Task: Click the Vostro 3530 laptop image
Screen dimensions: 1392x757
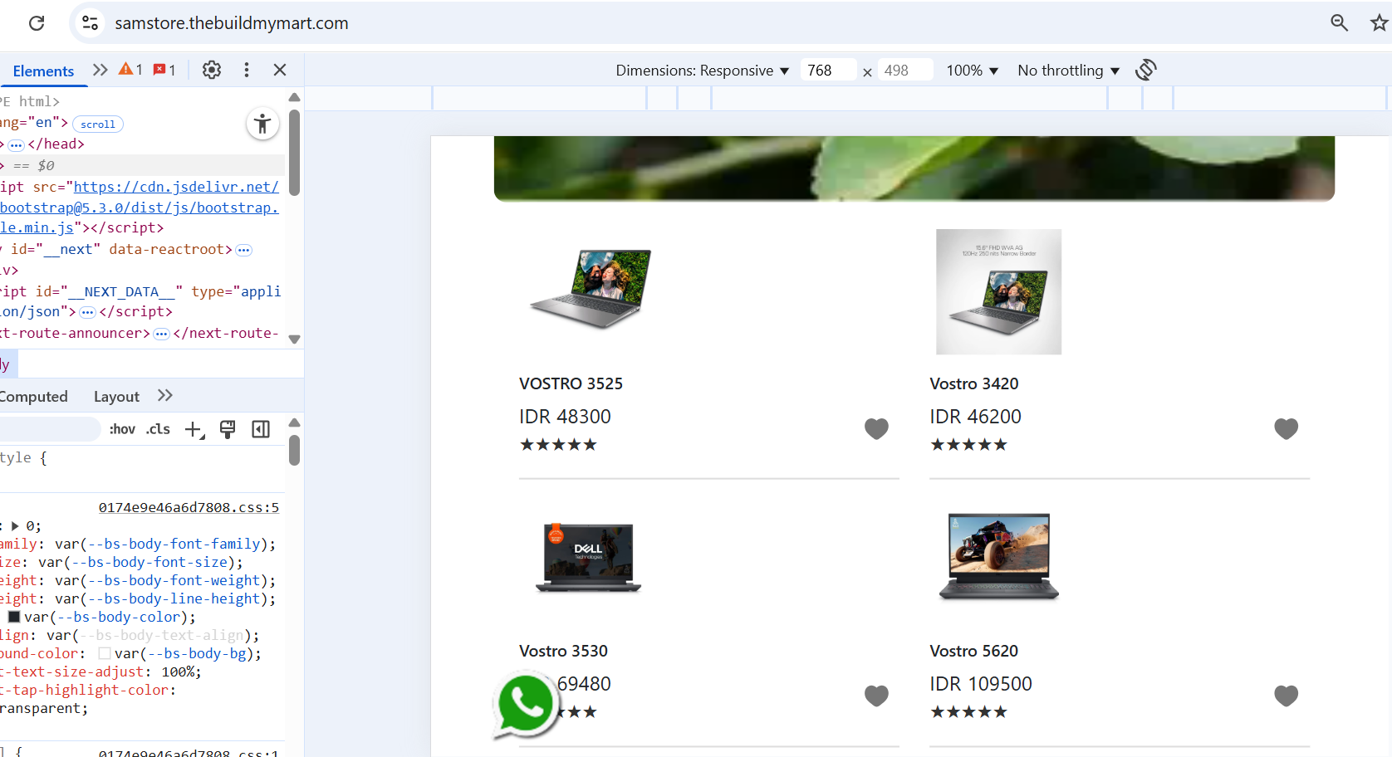Action: 588,558
